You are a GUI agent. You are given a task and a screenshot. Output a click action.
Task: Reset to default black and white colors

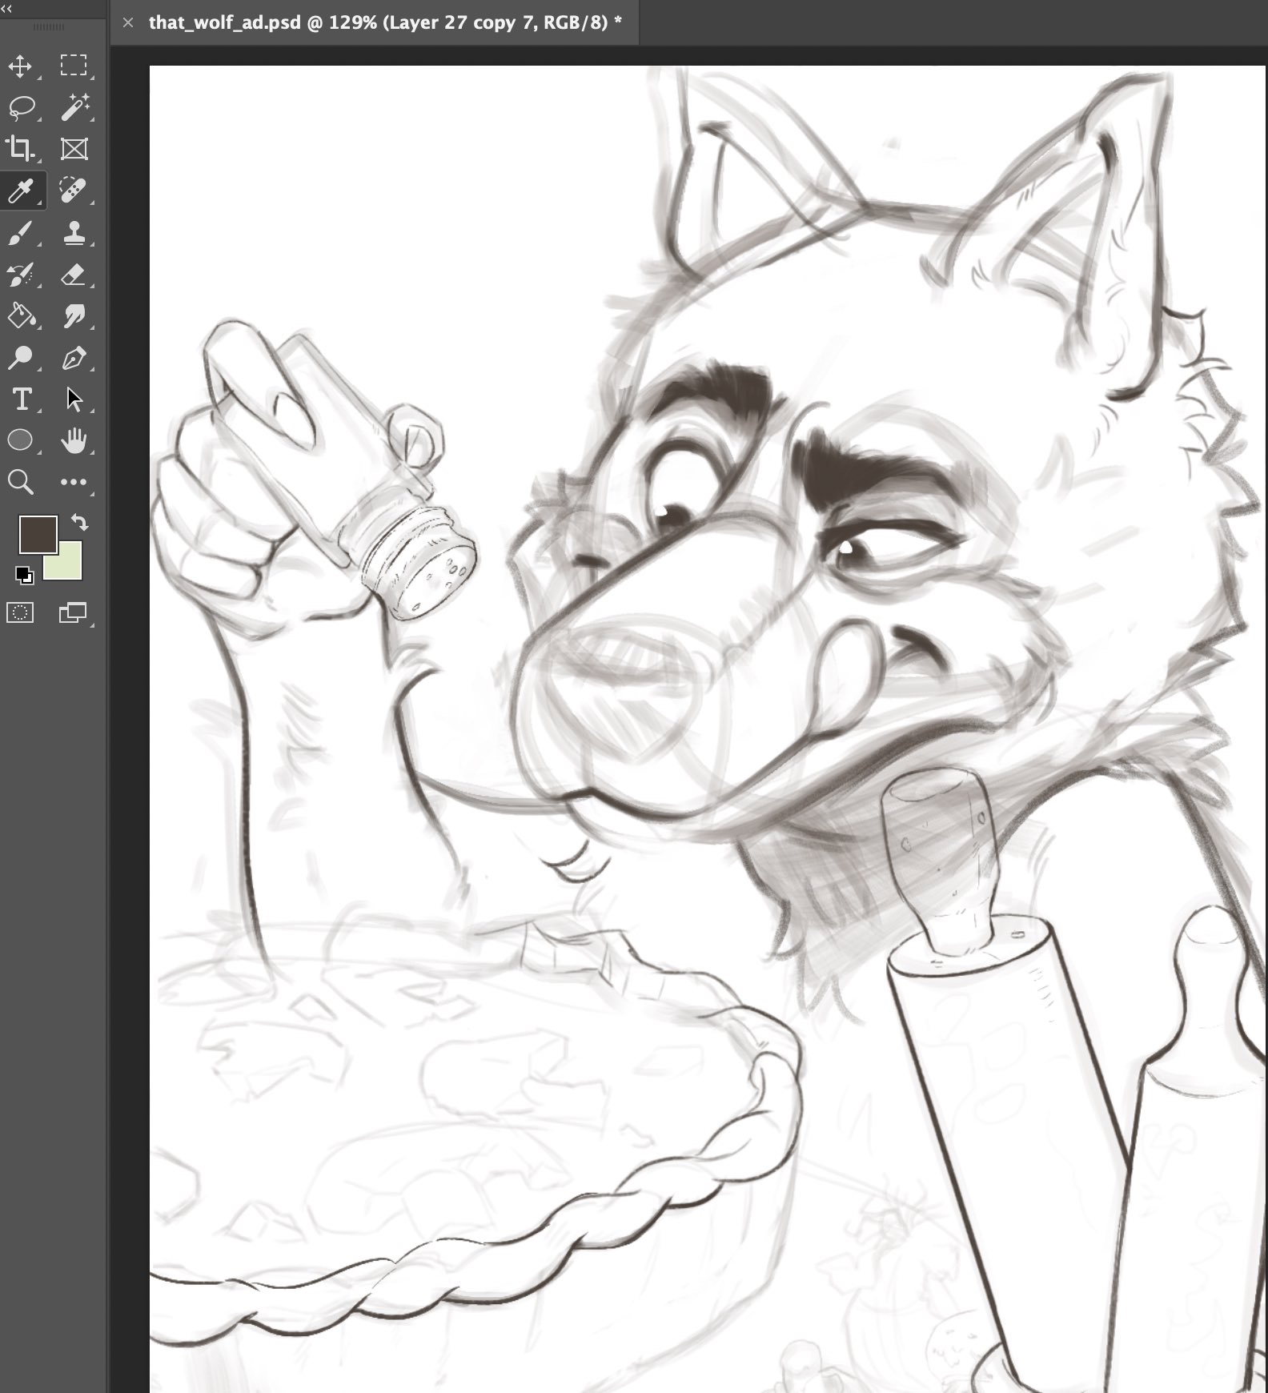click(24, 575)
